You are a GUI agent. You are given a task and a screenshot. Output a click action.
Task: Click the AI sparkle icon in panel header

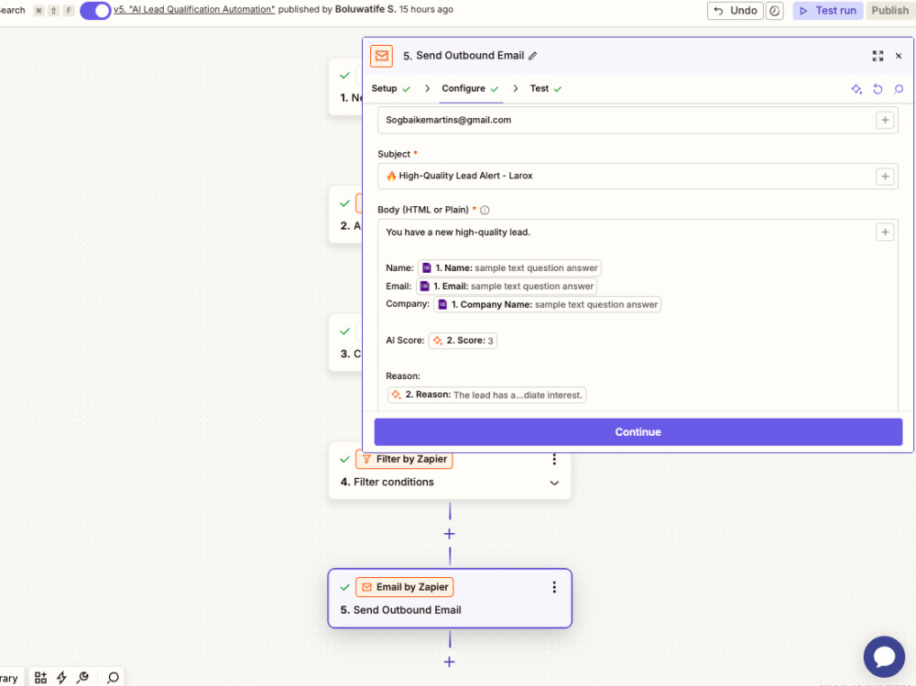tap(856, 90)
